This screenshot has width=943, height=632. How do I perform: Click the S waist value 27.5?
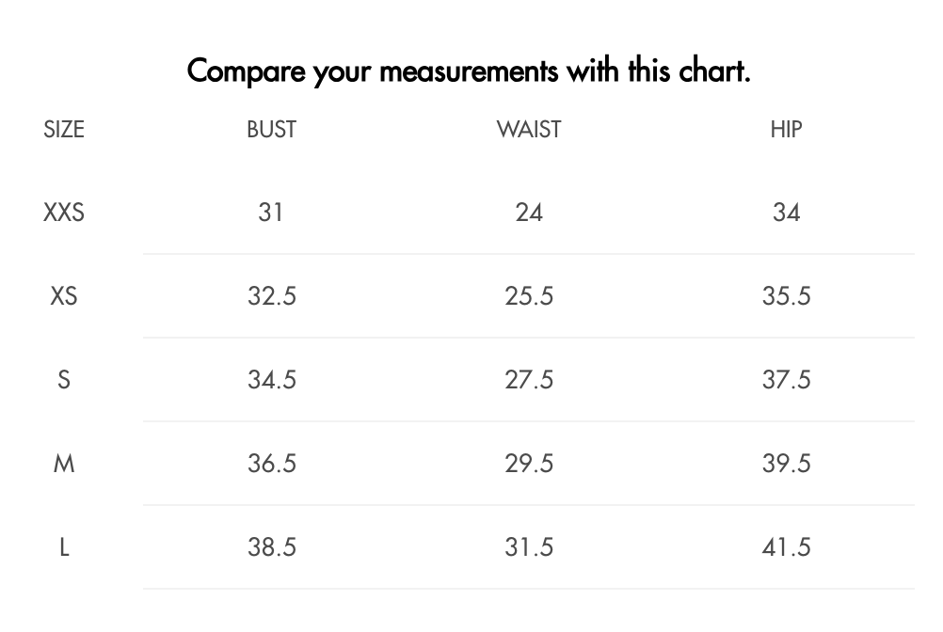point(529,380)
